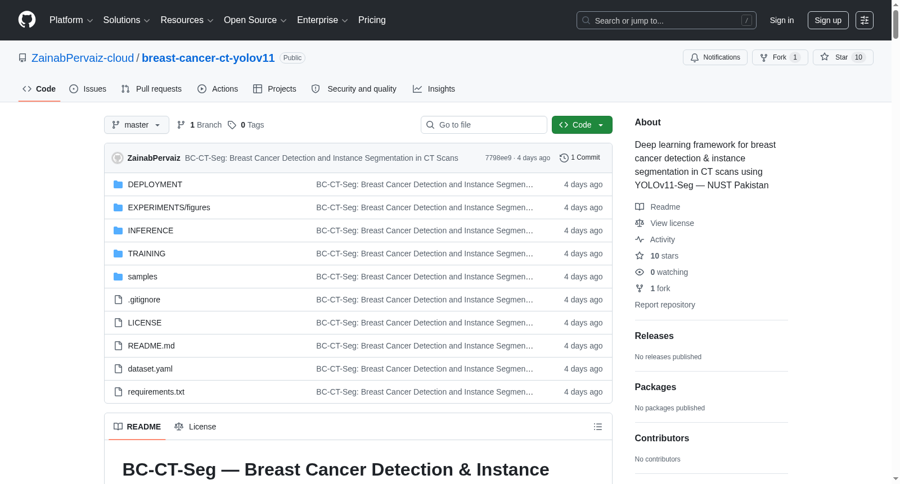Select the repository icon beside owner name
The width and height of the screenshot is (900, 484).
coord(22,58)
